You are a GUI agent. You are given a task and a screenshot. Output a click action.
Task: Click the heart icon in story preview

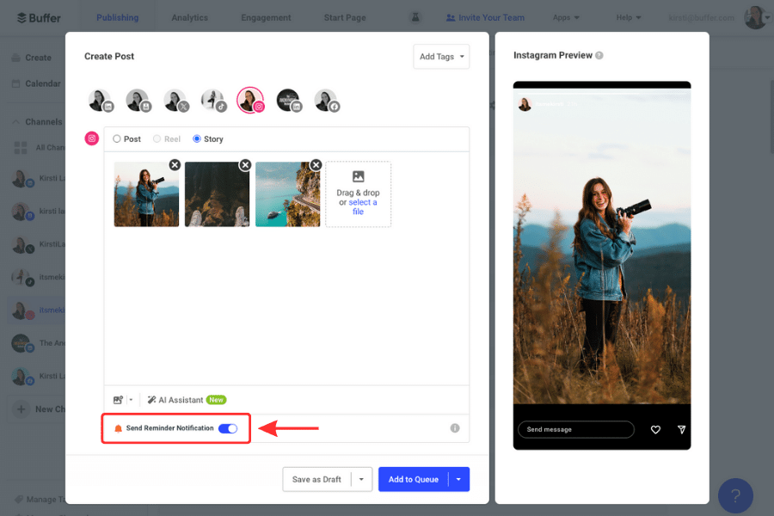[x=655, y=430]
